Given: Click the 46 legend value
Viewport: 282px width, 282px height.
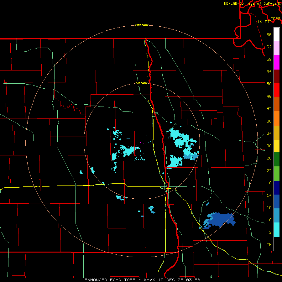Looking at the screenshot, I should coord(269,97).
